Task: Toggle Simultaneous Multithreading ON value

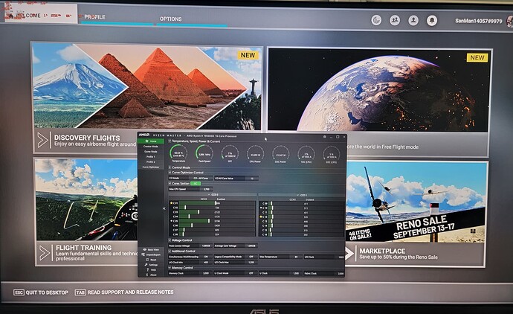Action: 206,257
